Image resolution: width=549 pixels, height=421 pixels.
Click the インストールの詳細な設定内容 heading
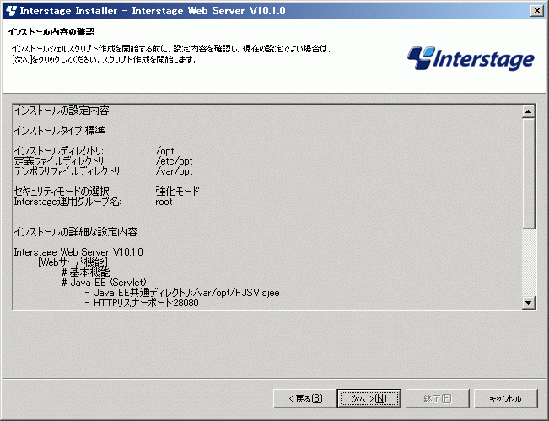76,232
